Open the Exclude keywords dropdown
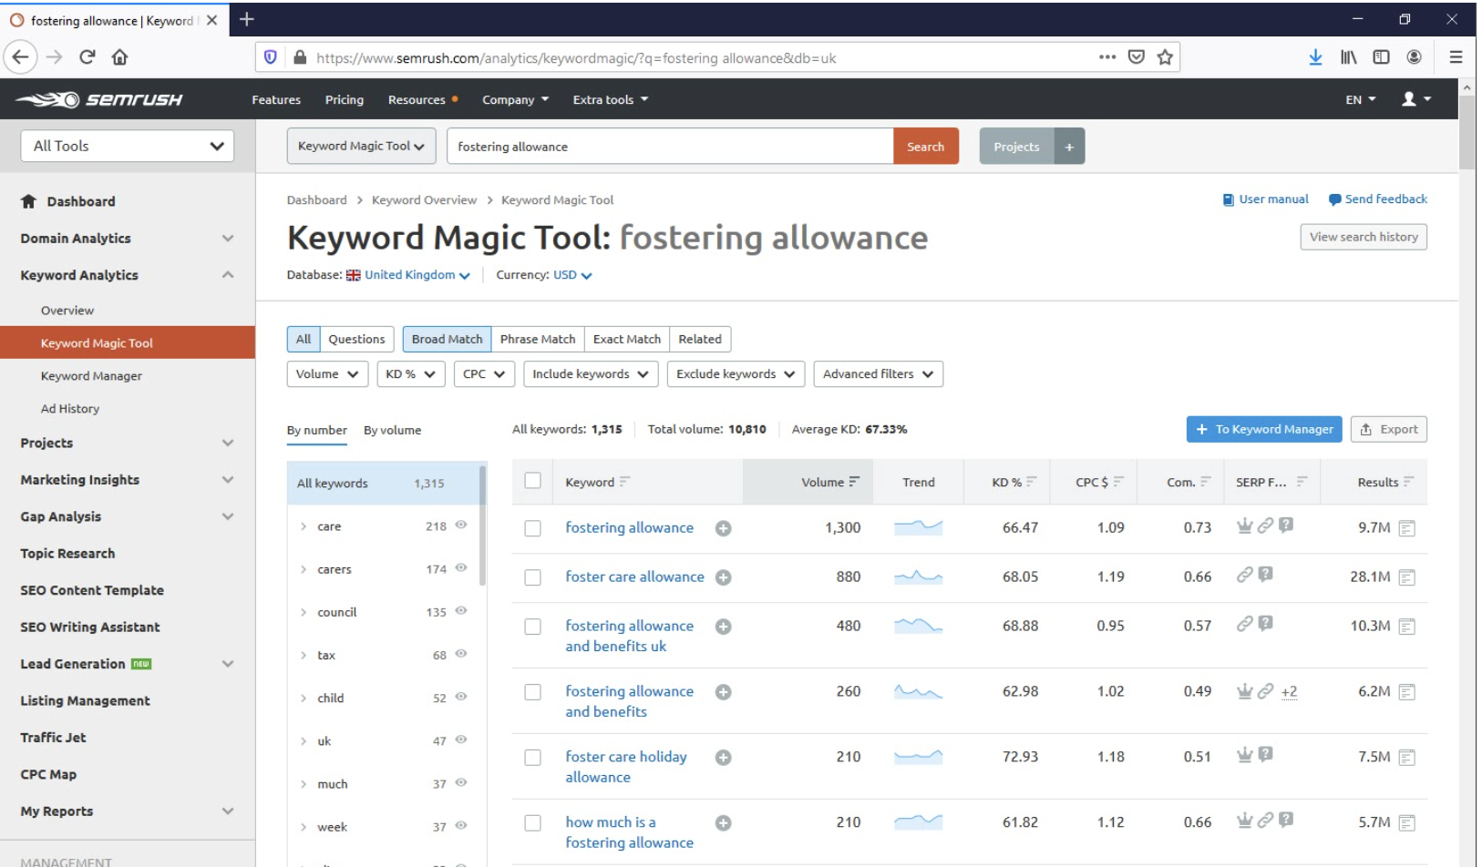 [x=736, y=374]
